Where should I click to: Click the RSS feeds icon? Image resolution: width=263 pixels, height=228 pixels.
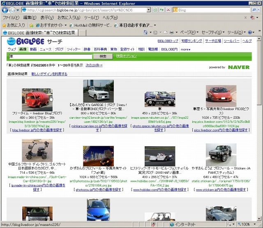155,32
